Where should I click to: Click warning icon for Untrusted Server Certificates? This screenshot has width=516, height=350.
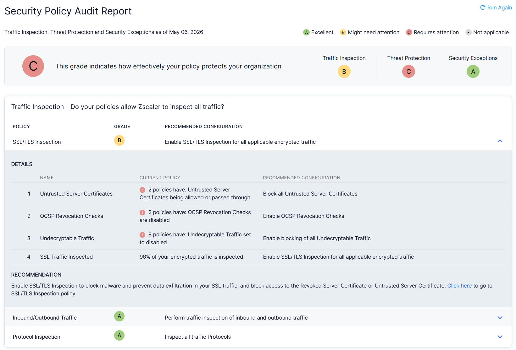(x=142, y=190)
